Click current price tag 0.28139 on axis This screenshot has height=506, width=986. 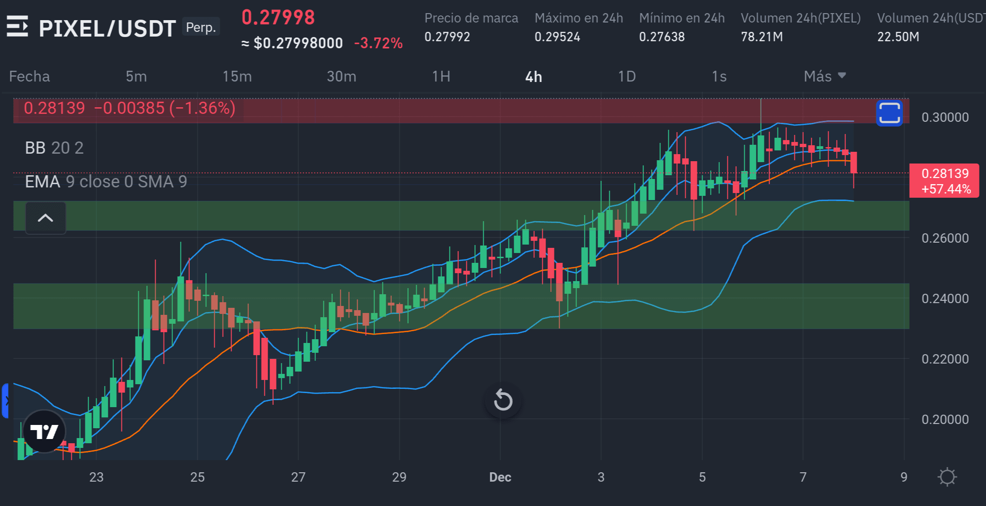pos(944,181)
